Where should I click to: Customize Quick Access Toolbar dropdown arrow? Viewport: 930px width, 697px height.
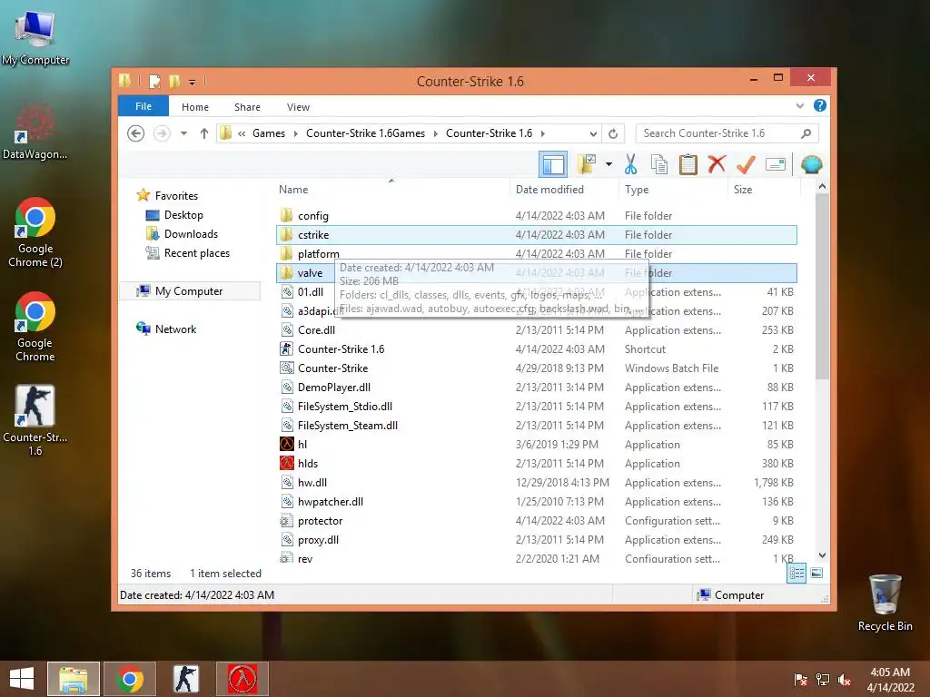click(x=193, y=82)
